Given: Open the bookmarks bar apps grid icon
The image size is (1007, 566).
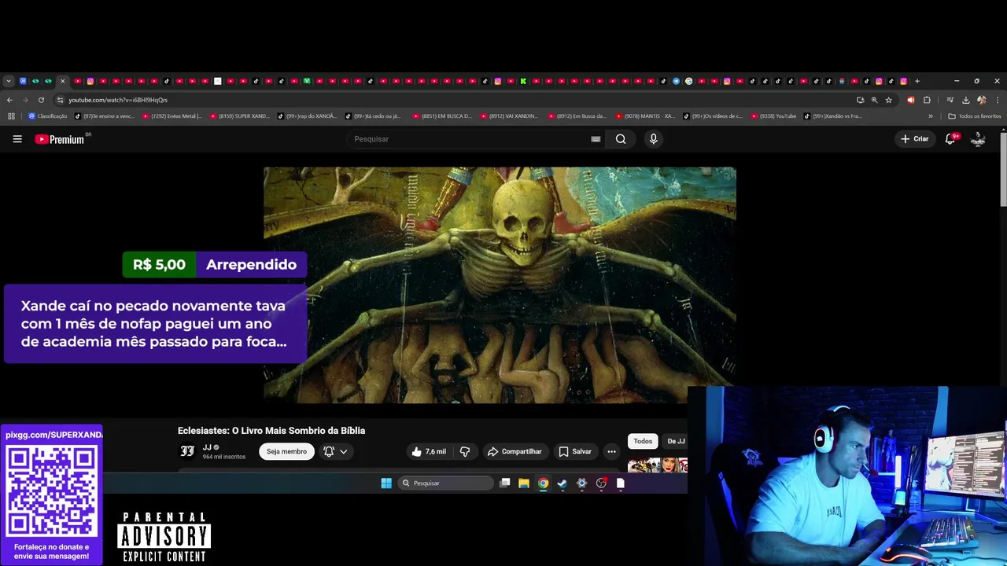Looking at the screenshot, I should 11,116.
